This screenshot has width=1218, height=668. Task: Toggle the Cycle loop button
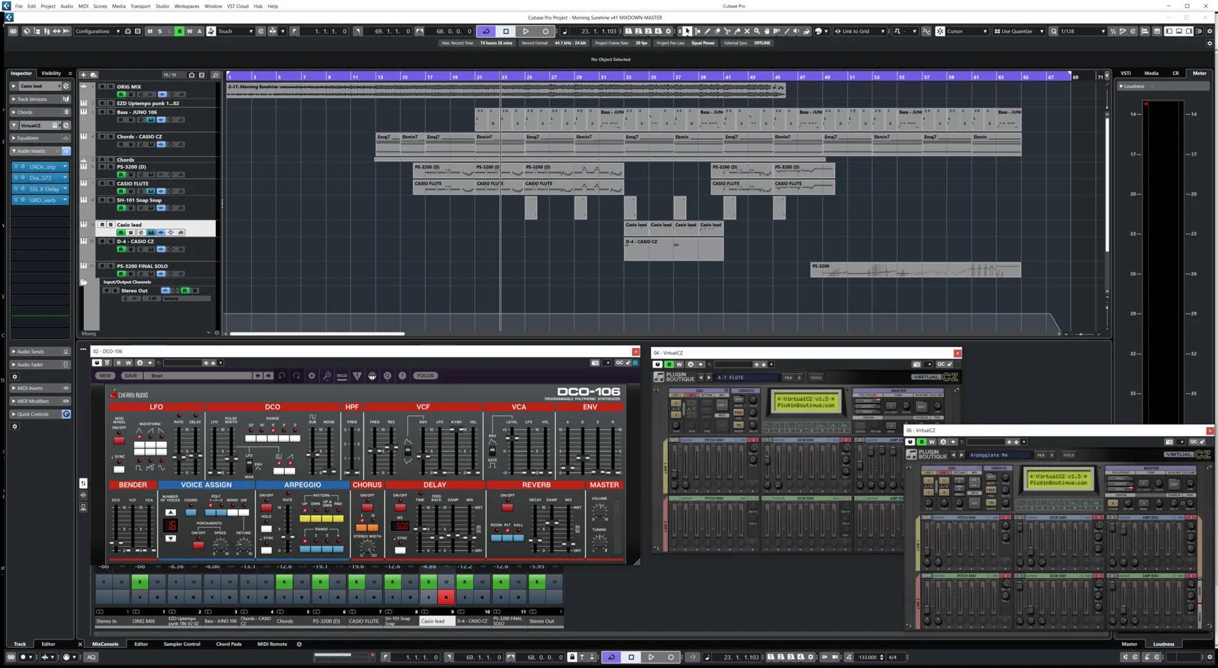[x=486, y=31]
